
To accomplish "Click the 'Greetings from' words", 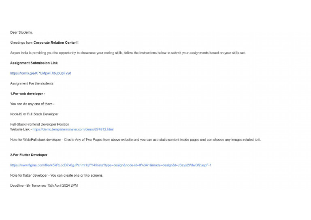I will (21, 43).
